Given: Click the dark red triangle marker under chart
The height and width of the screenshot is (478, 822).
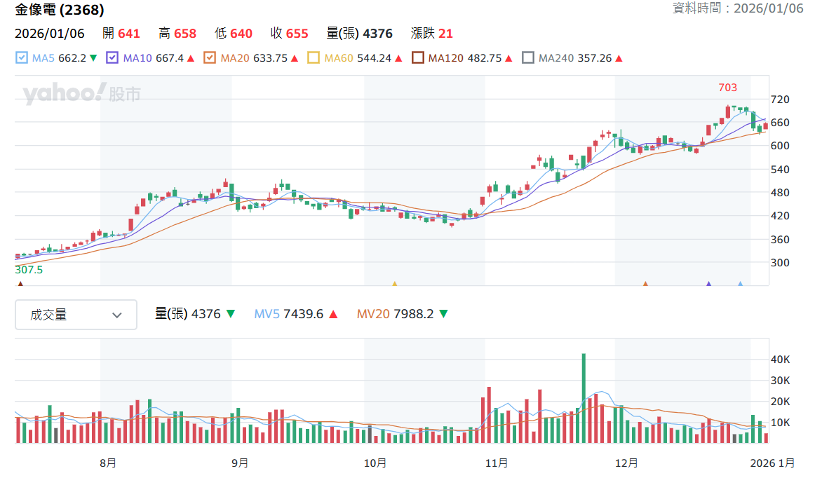Looking at the screenshot, I should [20, 284].
